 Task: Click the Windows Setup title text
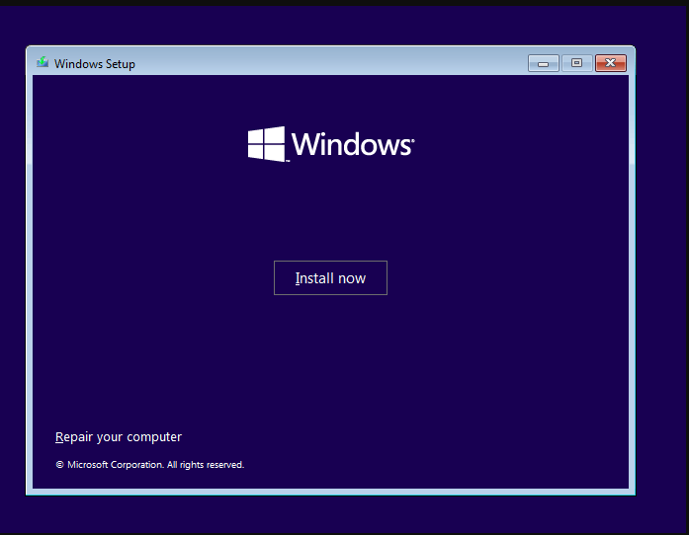point(95,64)
